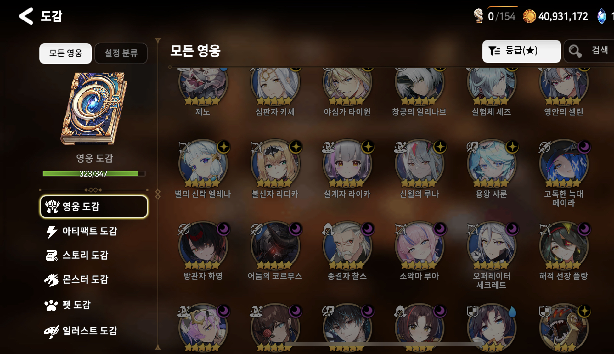This screenshot has width=614, height=354.
Task: Tap the blue crystal gem icon
Action: pos(601,16)
